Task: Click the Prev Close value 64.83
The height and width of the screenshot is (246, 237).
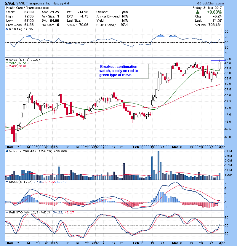Action: 29,25
